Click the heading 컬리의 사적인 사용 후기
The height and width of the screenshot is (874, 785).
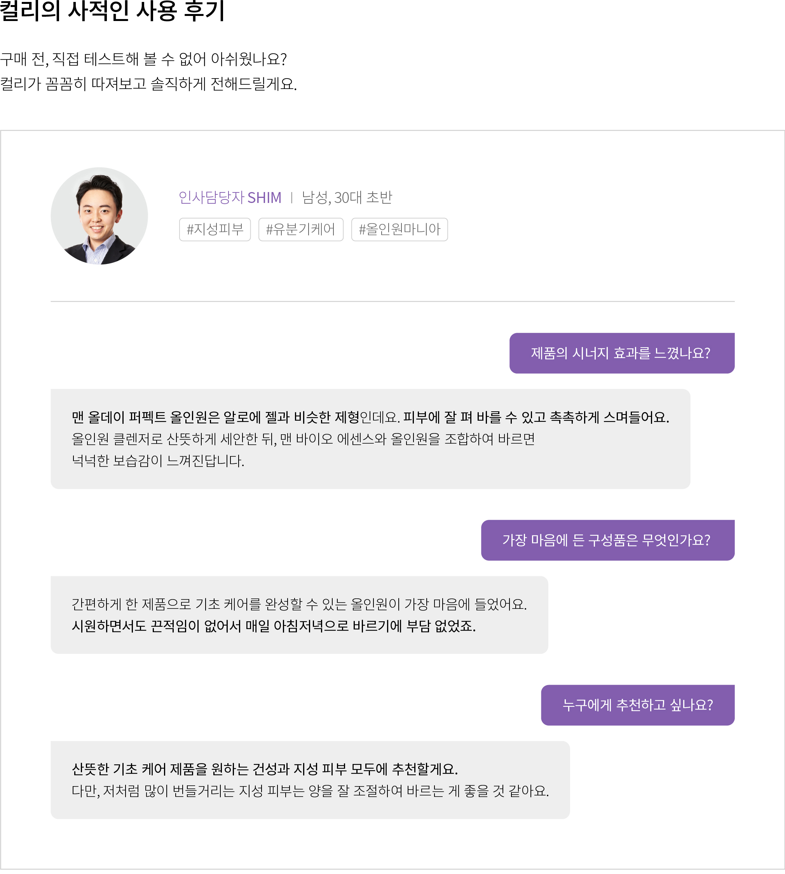[x=112, y=10]
